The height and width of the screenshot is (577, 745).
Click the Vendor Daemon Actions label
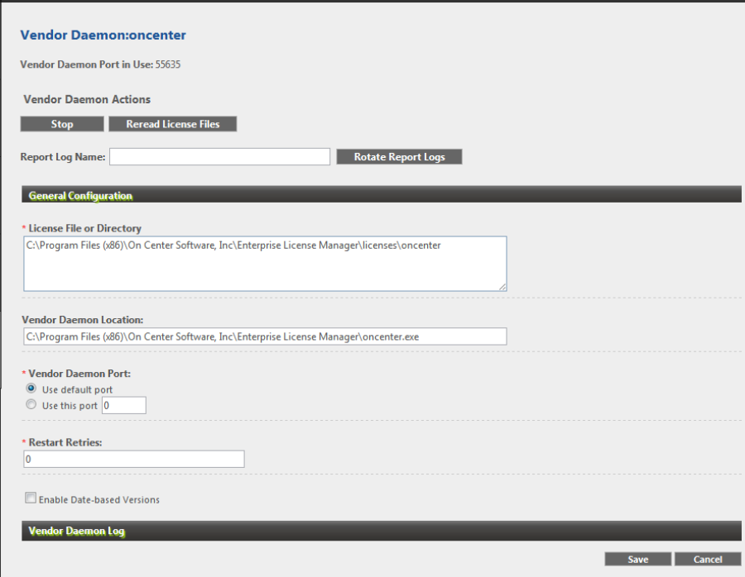point(87,99)
